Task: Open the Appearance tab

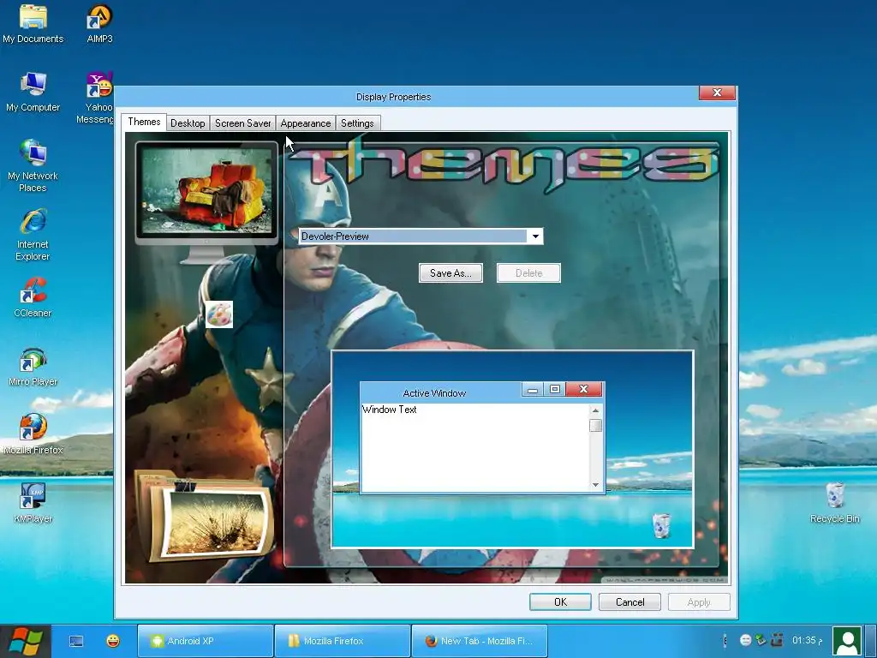Action: 306,123
